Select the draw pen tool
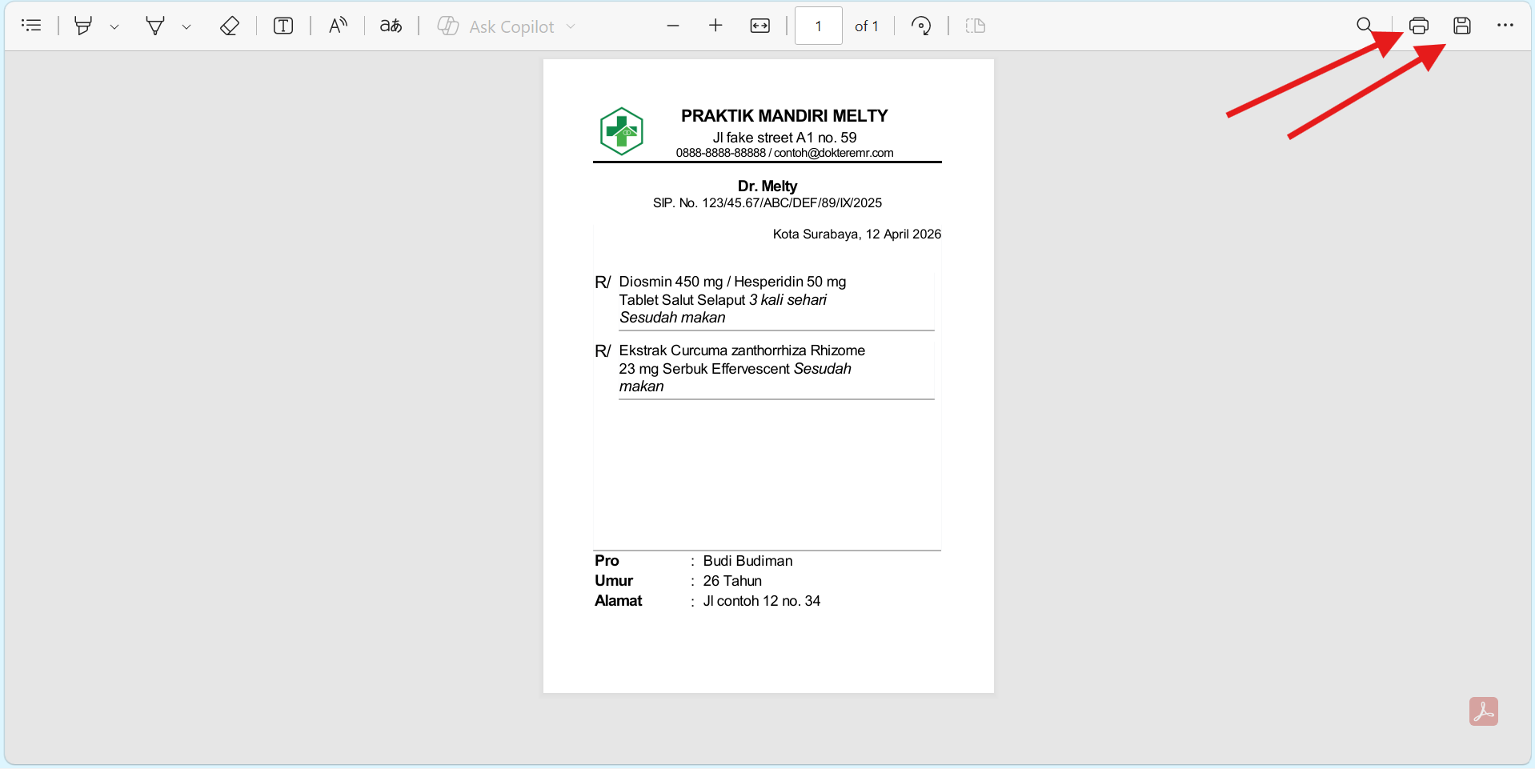The height and width of the screenshot is (769, 1535). (154, 26)
